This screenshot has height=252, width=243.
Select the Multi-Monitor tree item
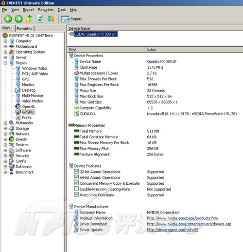(x=33, y=96)
